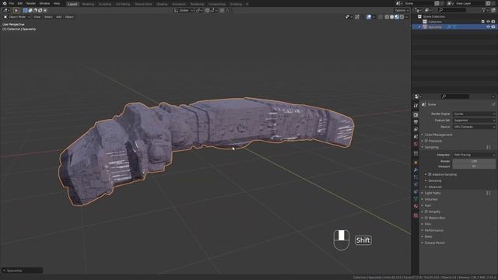498x280 pixels.
Task: Enable the Motion Blur checkbox
Action: 426,218
